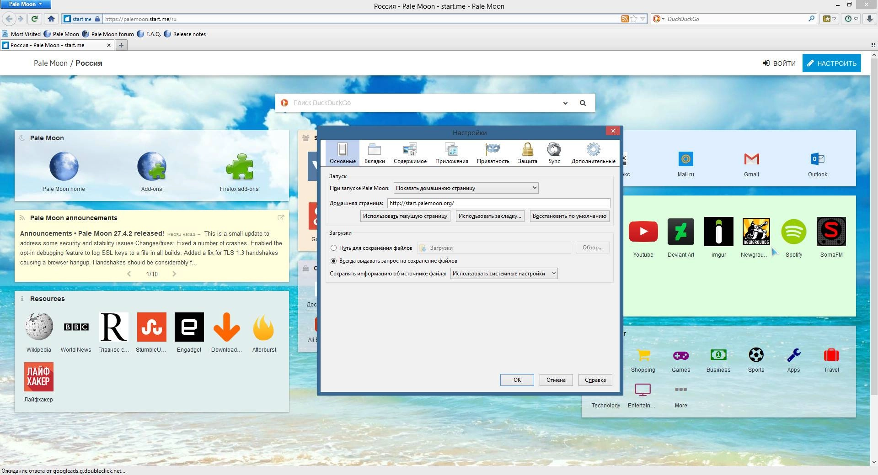Switch to Вкладки settings tab

(x=375, y=153)
